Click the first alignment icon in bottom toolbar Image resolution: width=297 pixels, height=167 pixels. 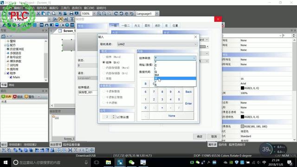click(4, 150)
